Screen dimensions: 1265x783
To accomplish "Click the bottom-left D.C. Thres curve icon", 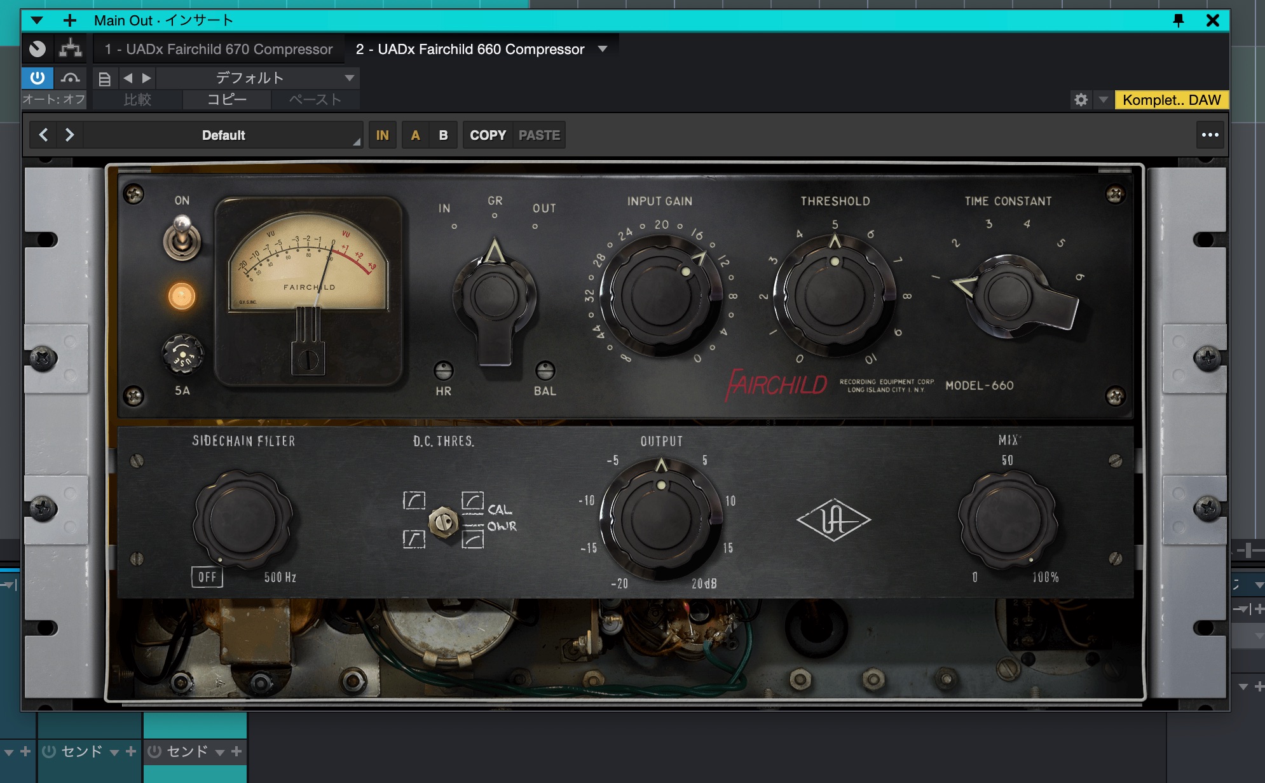I will click(x=414, y=540).
